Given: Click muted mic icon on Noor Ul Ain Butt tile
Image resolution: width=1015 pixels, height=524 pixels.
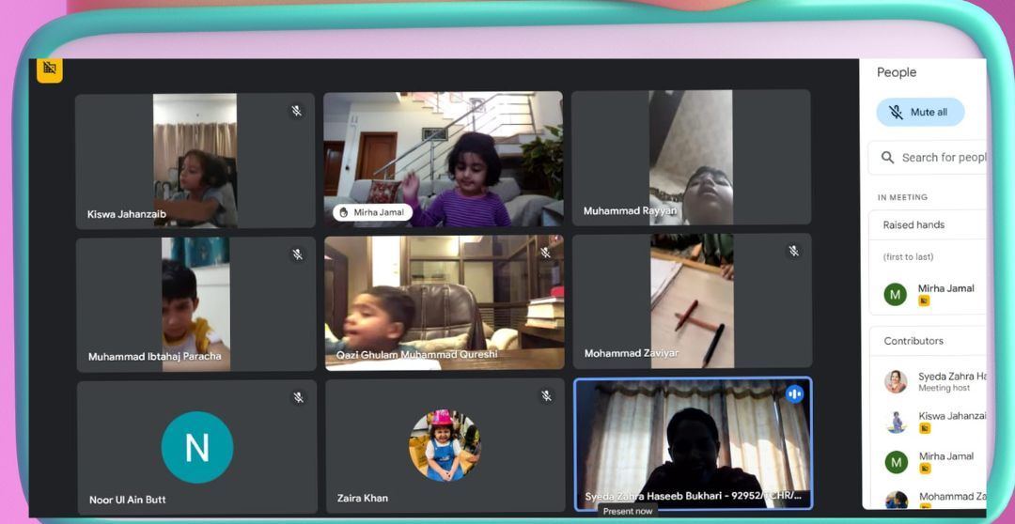Looking at the screenshot, I should (298, 397).
